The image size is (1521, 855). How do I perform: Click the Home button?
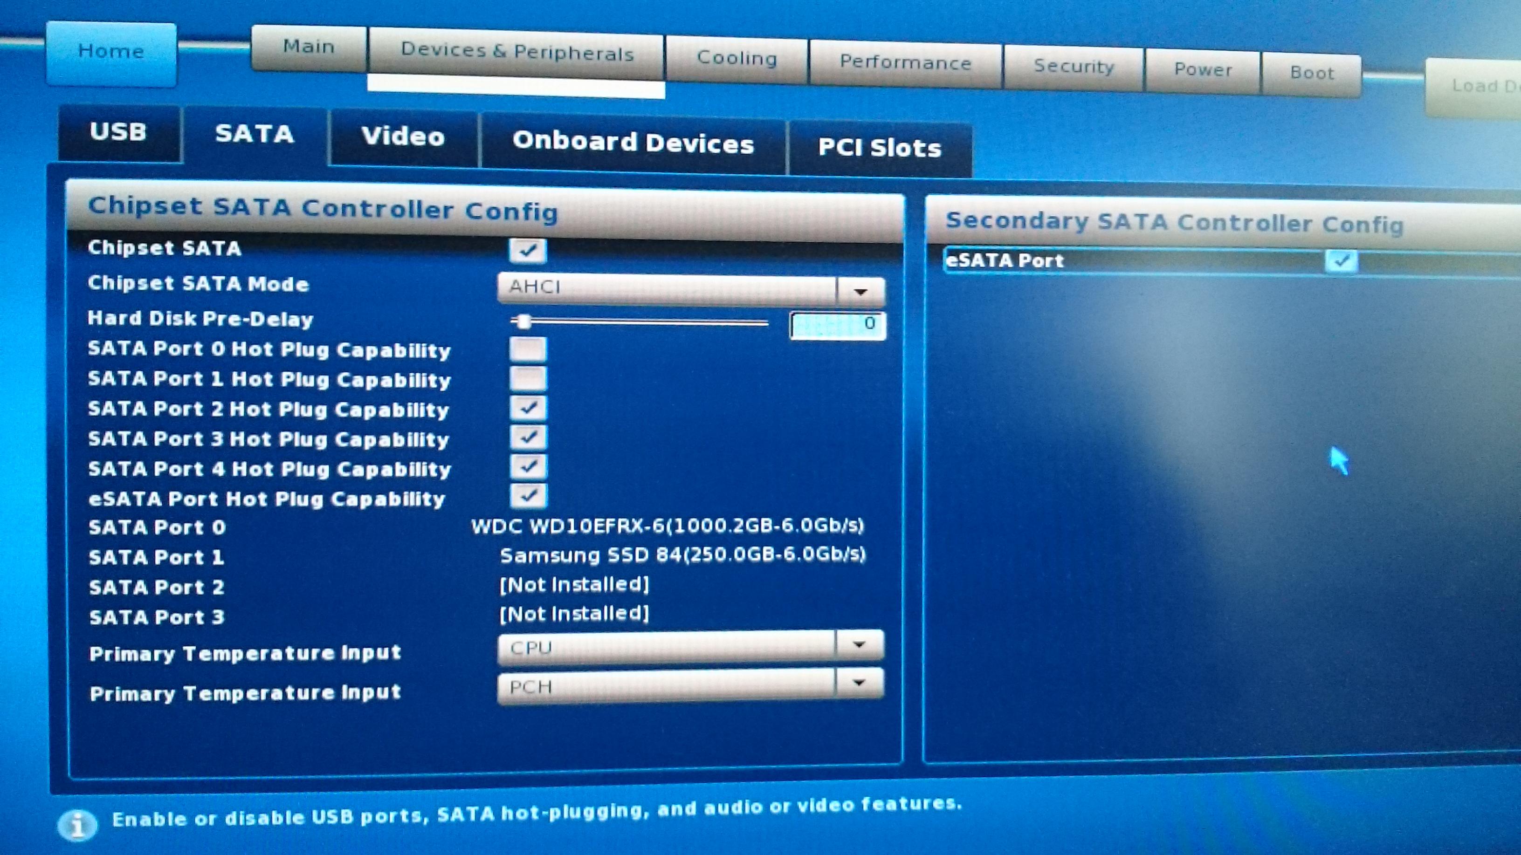click(111, 52)
